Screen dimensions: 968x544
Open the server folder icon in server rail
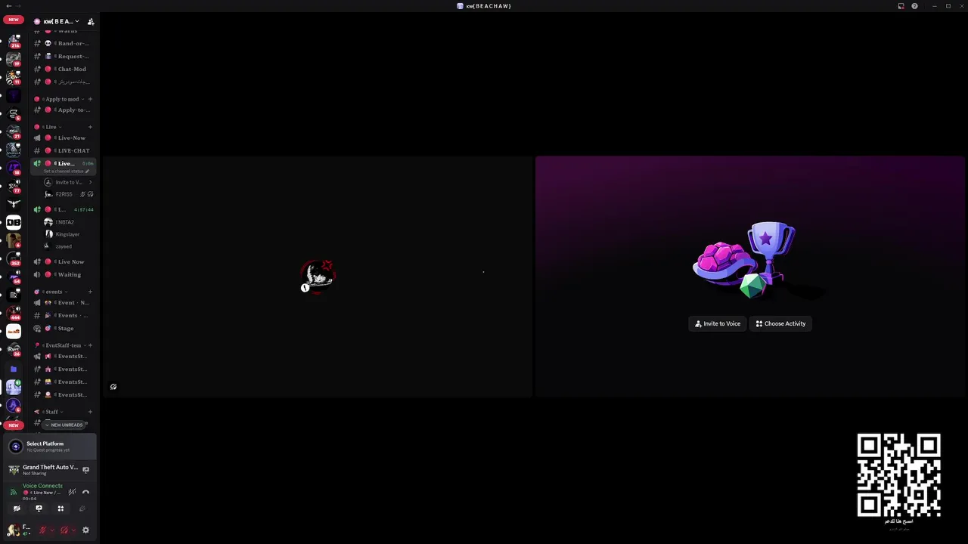[x=14, y=369]
